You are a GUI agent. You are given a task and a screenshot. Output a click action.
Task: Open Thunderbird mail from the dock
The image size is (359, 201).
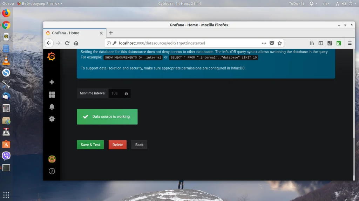pos(6,96)
